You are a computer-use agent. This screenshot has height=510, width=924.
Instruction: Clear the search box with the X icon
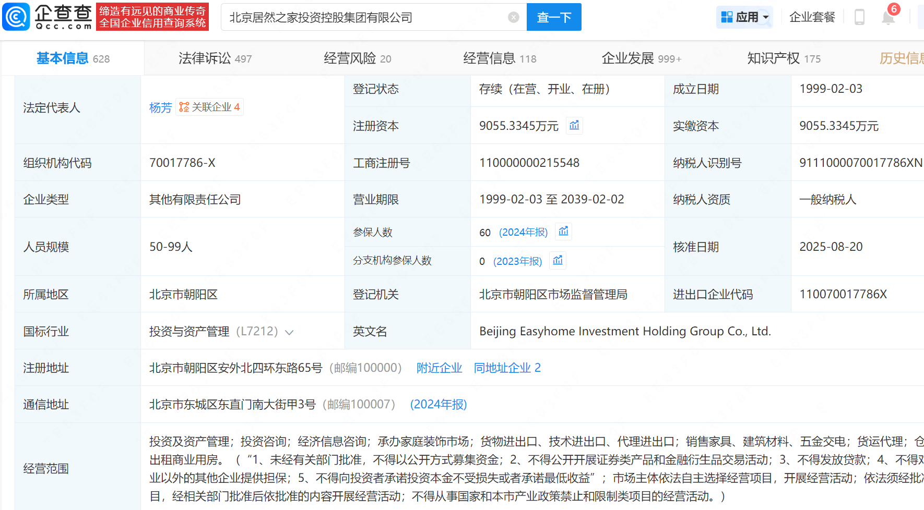coord(514,17)
